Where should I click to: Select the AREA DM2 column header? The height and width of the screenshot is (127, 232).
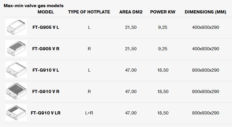coord(131,12)
